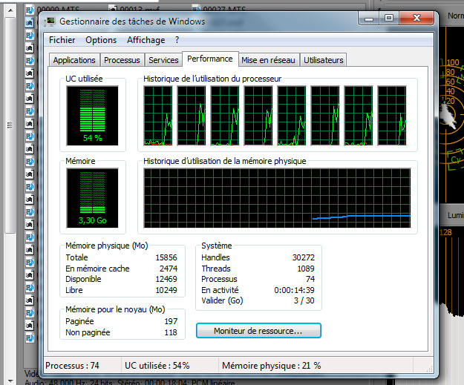The height and width of the screenshot is (385, 464).
Task: Click 00027.MTS file icon in background window
Action: tap(196, 8)
